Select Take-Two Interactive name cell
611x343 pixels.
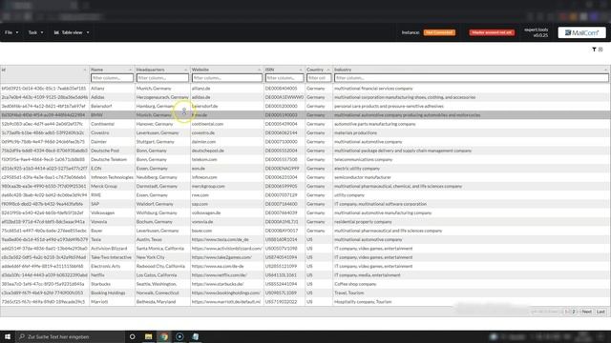(113, 257)
